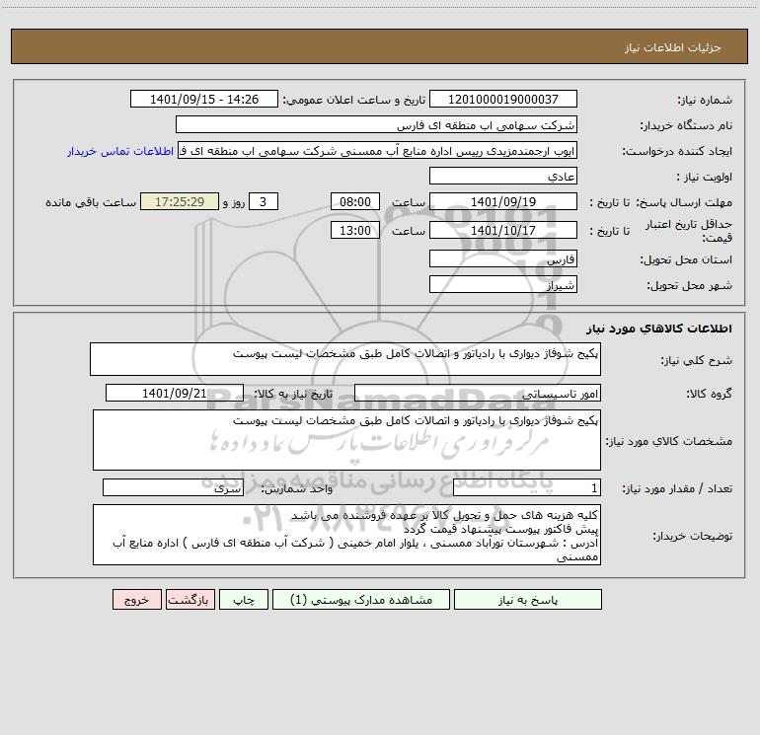Click the priority field showing عادی
Screen dimensions: 760x735
(x=503, y=176)
